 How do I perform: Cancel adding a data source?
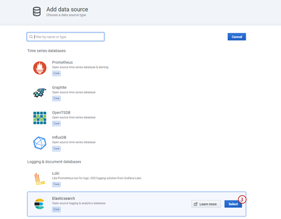click(237, 37)
